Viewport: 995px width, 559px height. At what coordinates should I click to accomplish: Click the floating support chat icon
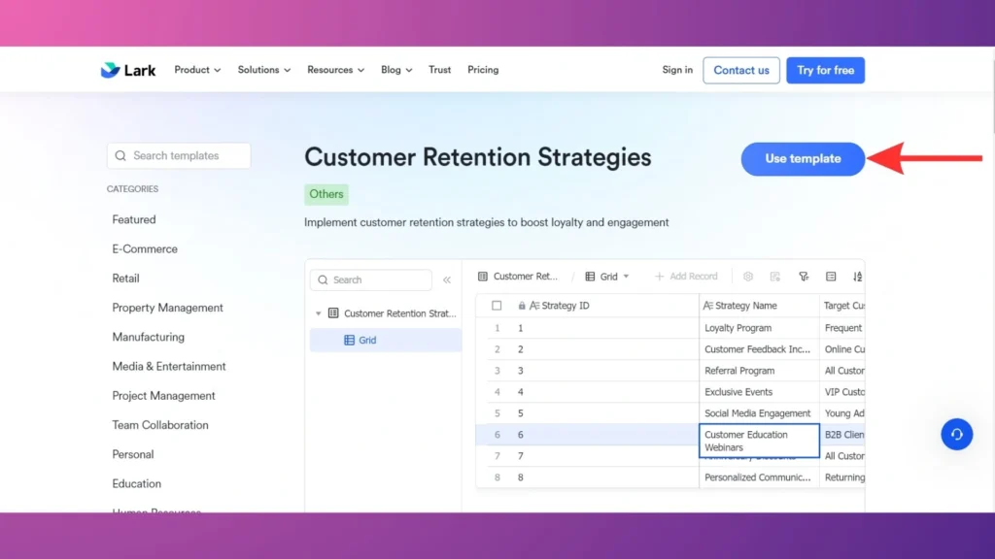(956, 434)
